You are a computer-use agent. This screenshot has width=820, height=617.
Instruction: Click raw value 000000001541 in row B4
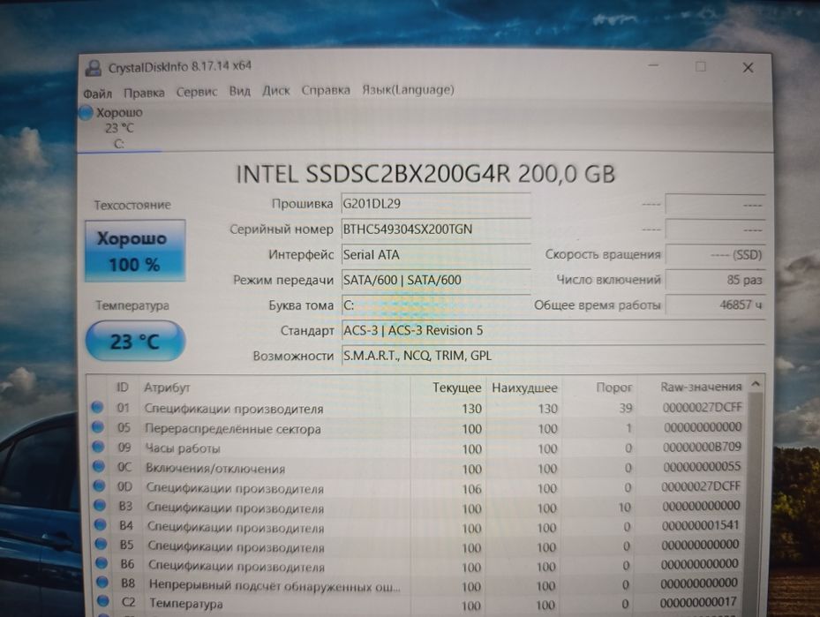coord(700,525)
